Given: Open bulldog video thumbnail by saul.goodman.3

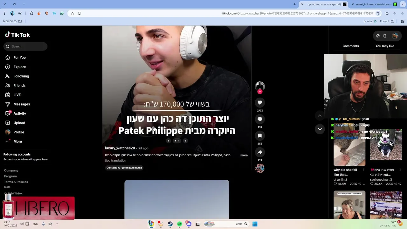Looking at the screenshot, I should click(x=386, y=145).
